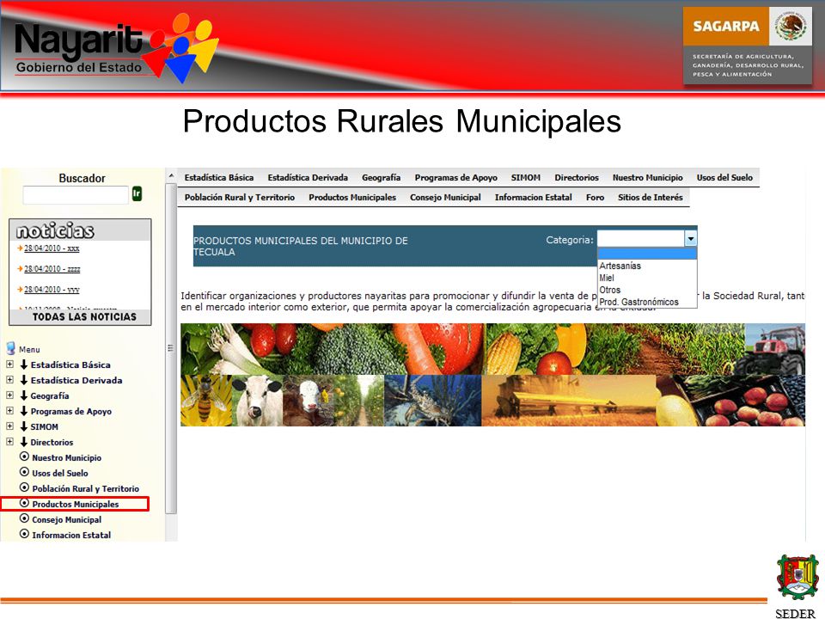
Task: Click the Nuestro Municipio bullet icon
Action: (24, 457)
